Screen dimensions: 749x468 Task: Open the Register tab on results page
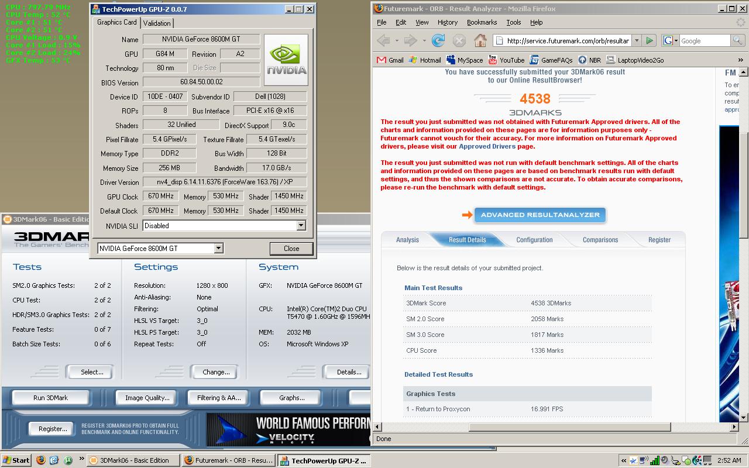(x=659, y=240)
